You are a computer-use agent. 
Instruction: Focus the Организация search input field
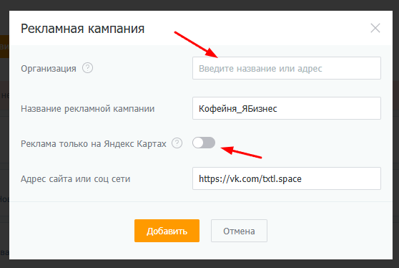tap(287, 68)
